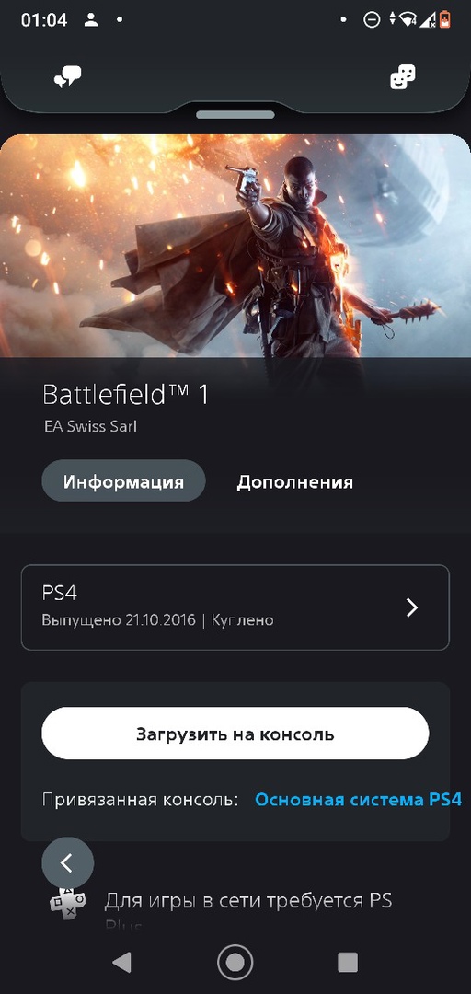Viewport: 471px width, 994px height.
Task: Switch to the Информация tab
Action: [x=123, y=481]
